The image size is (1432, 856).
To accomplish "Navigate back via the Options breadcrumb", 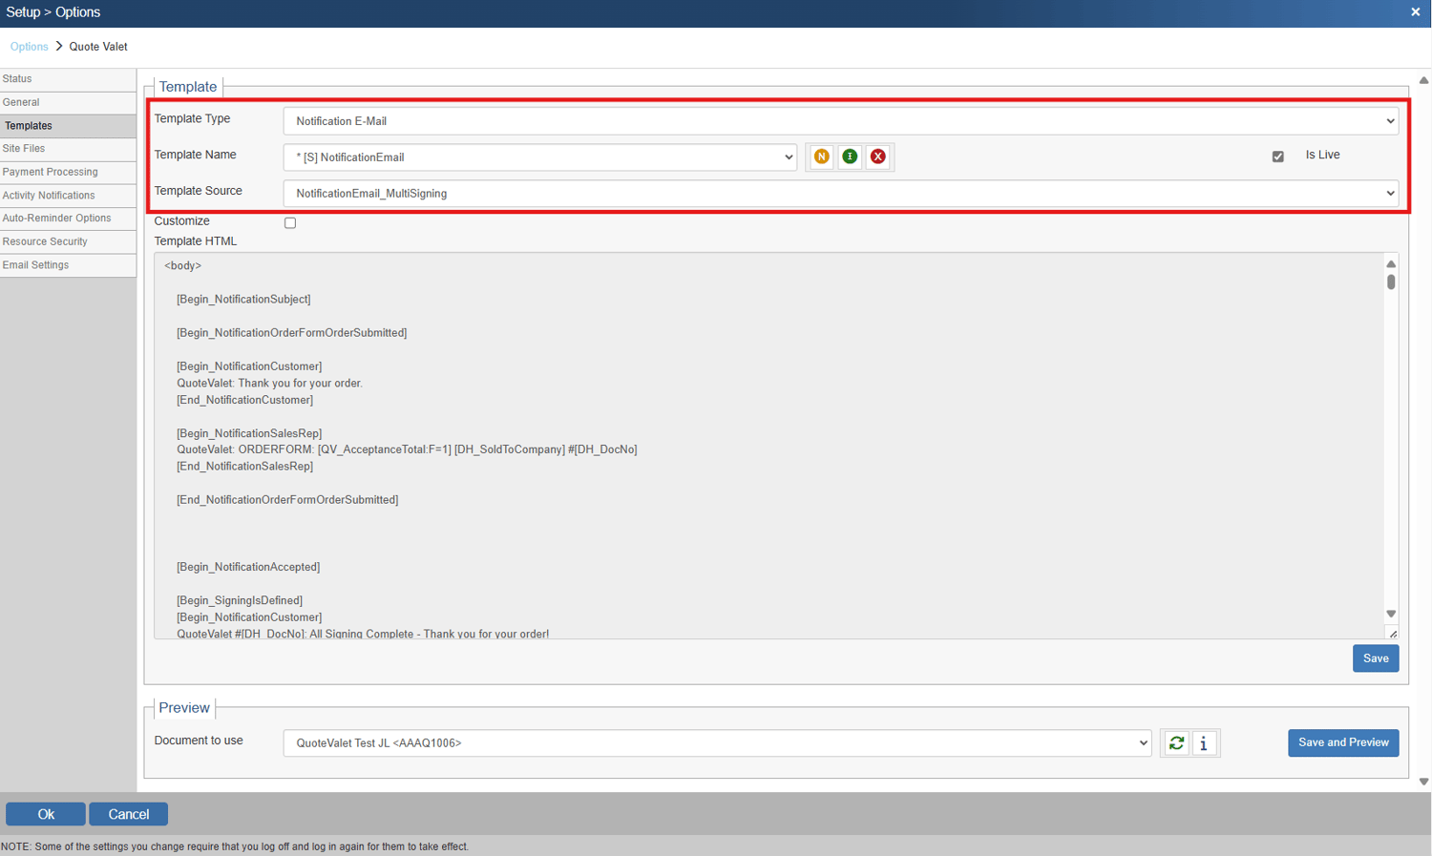I will click(29, 46).
